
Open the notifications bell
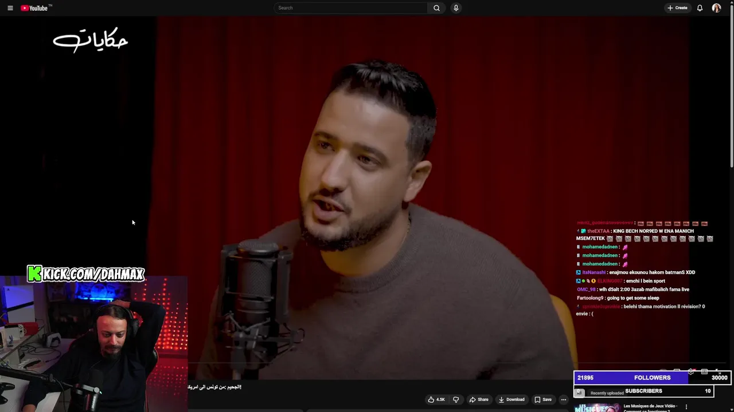click(x=700, y=8)
